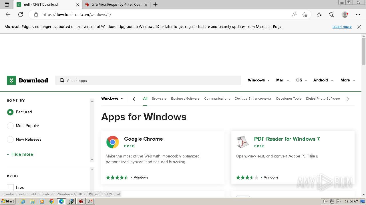Open File Explorer folder in the taskbar
366x205 pixels.
tap(32, 201)
